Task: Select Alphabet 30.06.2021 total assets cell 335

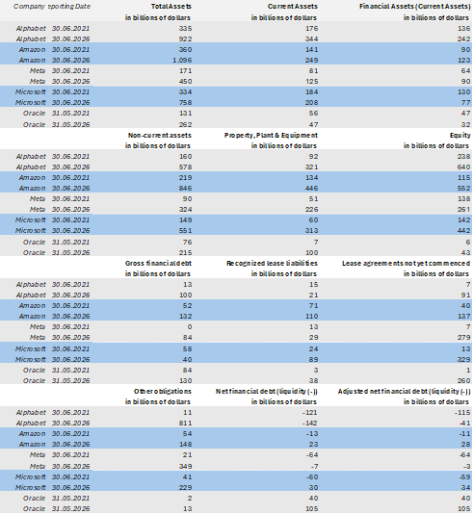Action: point(185,29)
